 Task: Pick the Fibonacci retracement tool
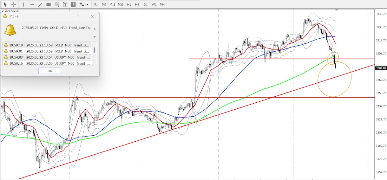[x=57, y=4]
